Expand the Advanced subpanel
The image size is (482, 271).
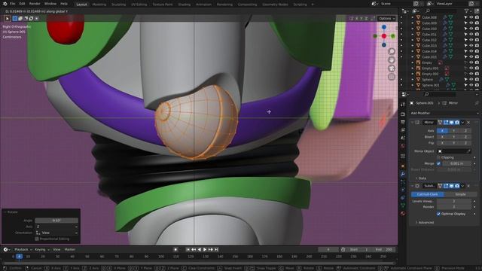coord(425,223)
